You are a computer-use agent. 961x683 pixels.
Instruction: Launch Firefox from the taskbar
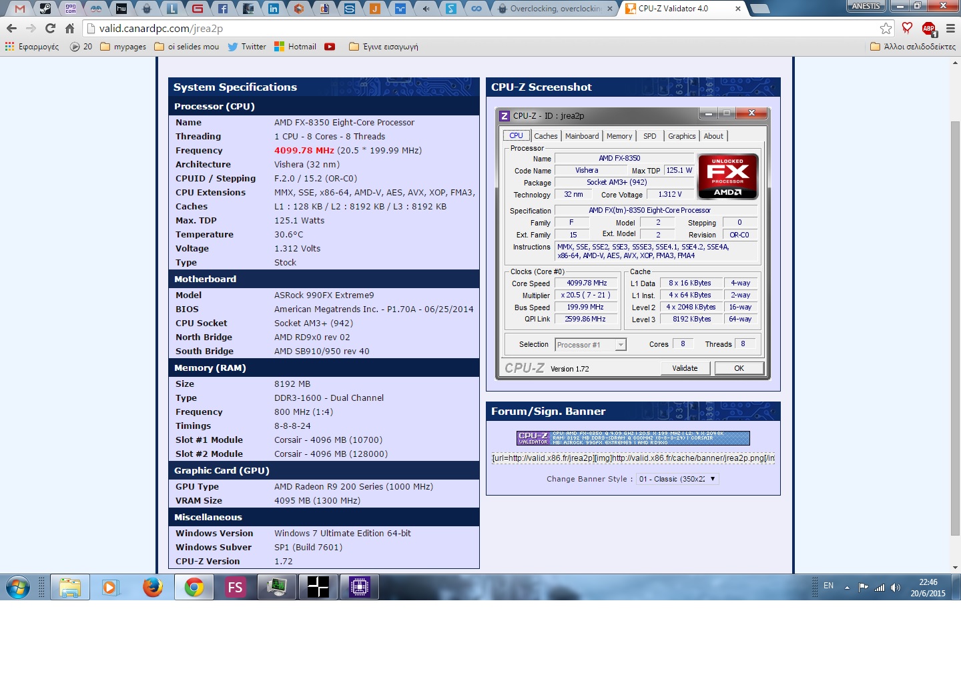coord(153,588)
